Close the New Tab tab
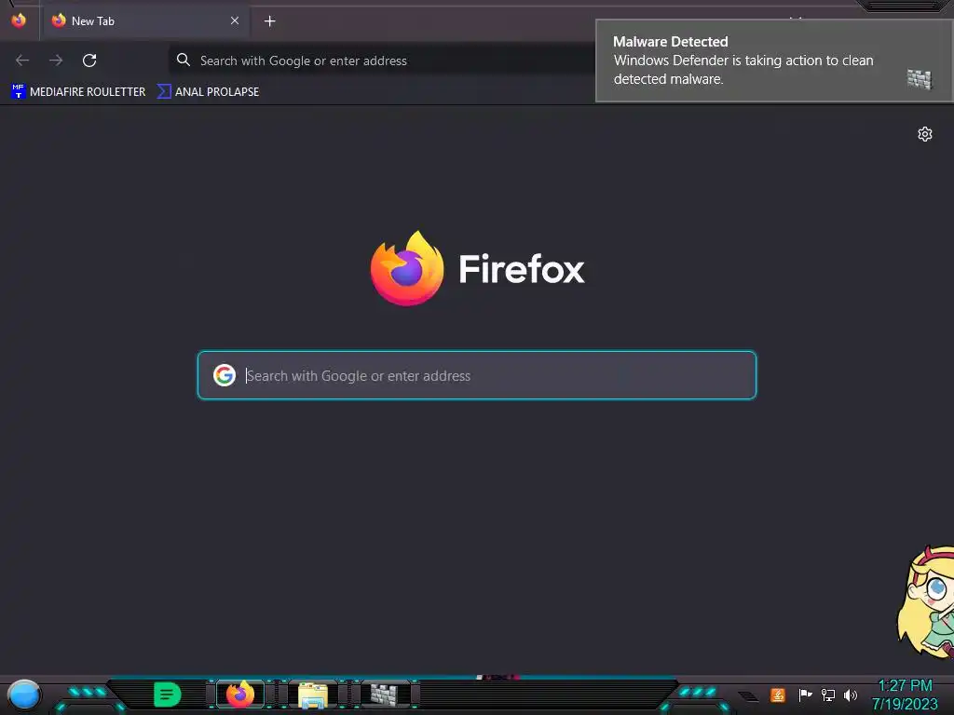Screen dimensions: 954x715 pos(234,20)
